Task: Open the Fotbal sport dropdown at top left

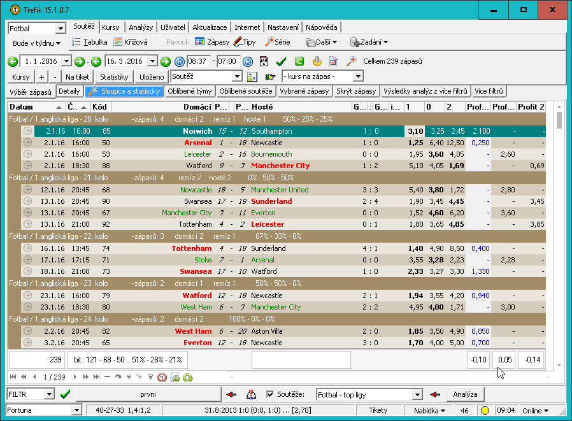Action: tap(61, 28)
